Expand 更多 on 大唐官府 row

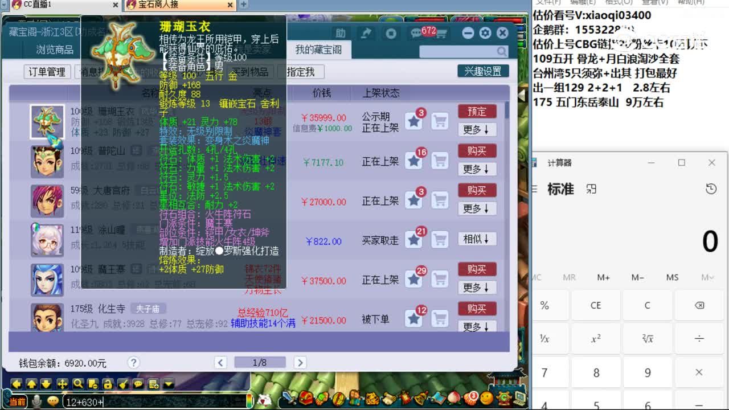(x=477, y=209)
